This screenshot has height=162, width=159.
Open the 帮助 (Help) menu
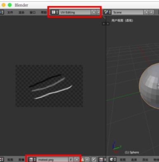coord(44,12)
